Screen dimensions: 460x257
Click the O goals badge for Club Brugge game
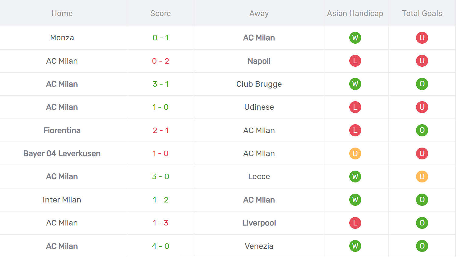click(x=422, y=84)
